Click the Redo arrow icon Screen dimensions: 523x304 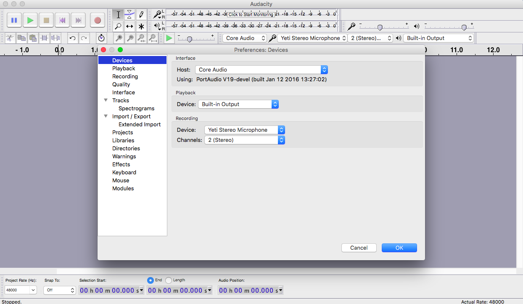pos(84,38)
